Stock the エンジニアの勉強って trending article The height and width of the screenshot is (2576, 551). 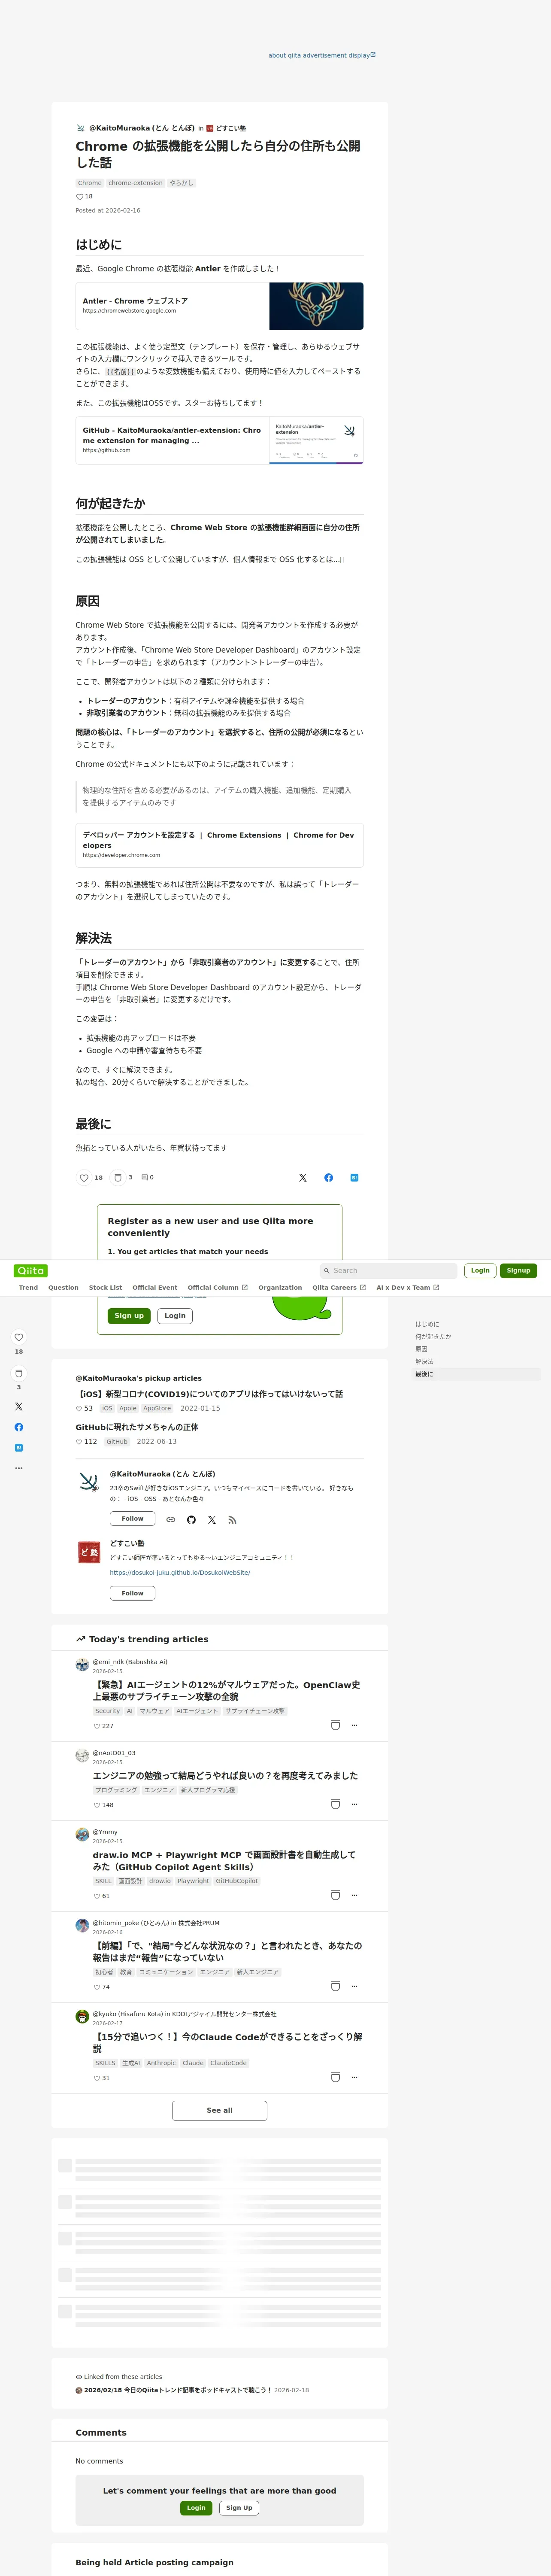coord(335,1804)
